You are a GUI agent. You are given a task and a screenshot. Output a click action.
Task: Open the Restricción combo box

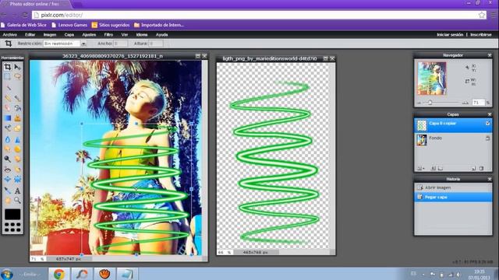coord(65,44)
